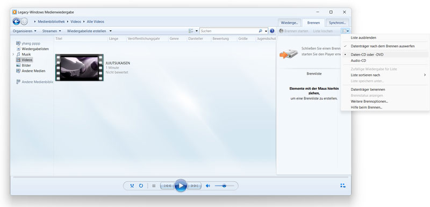Expand the Musik tree node

click(x=13, y=54)
